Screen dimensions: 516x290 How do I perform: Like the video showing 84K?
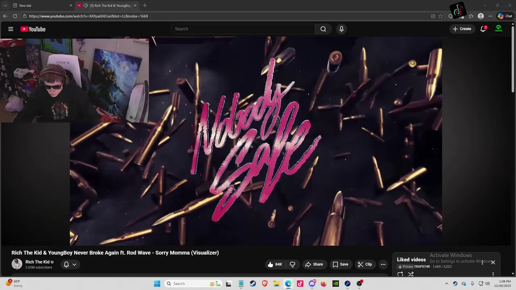pos(275,265)
